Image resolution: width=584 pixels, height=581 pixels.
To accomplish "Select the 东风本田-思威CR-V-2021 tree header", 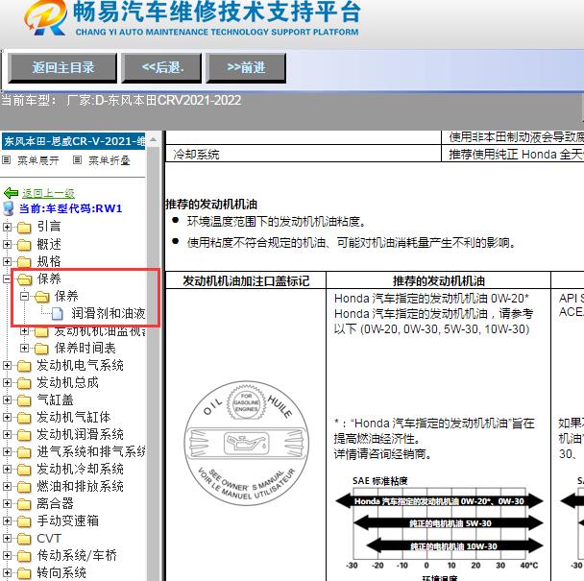I will (73, 141).
